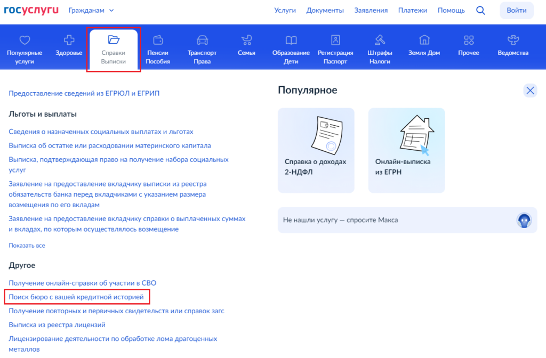Expand the Гражданам dropdown
This screenshot has height=358, width=546.
pos(91,11)
